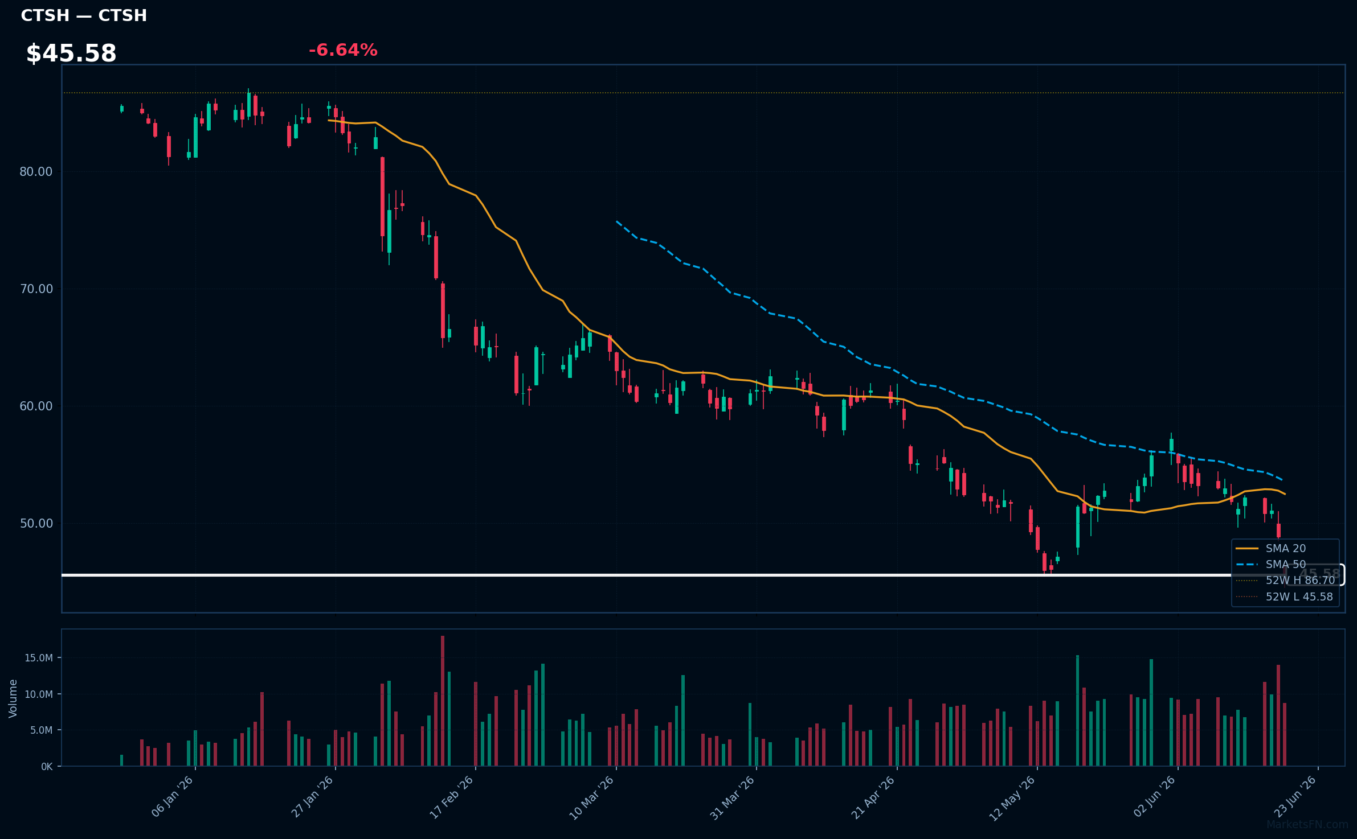This screenshot has height=839, width=1357.
Task: Click the 0K volume axis label
Action: click(47, 766)
